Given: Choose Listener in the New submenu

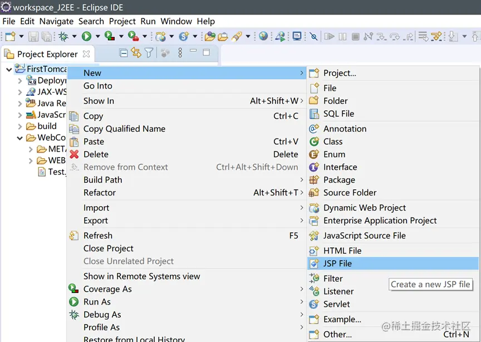Looking at the screenshot, I should [x=392, y=291].
